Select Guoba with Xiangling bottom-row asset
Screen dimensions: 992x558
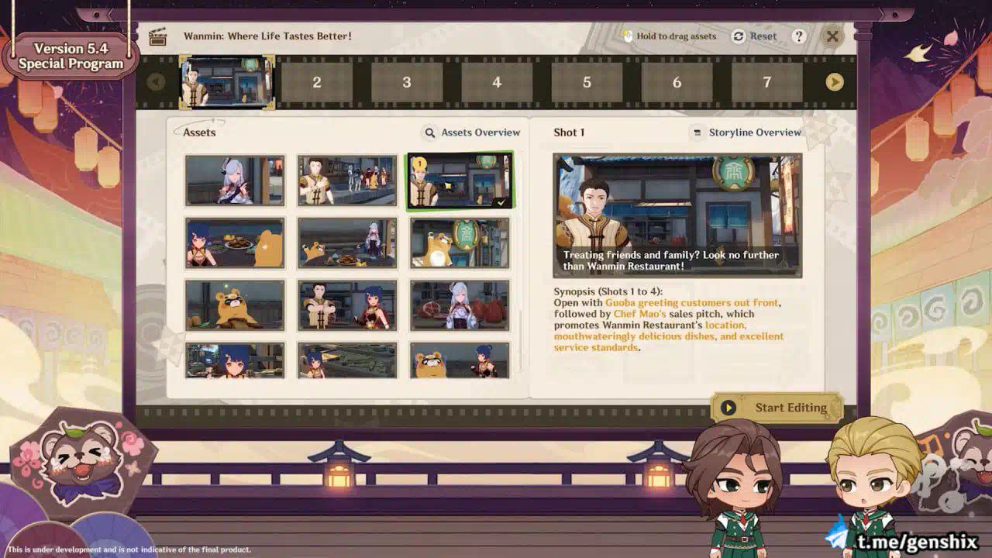460,360
